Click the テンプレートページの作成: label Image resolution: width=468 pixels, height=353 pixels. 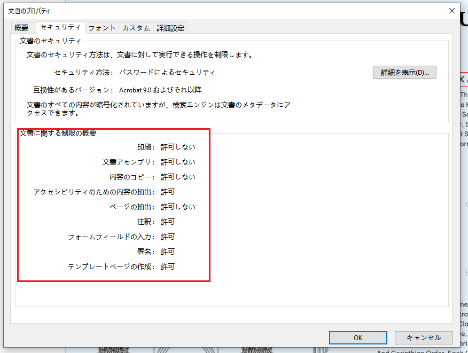tap(111, 267)
